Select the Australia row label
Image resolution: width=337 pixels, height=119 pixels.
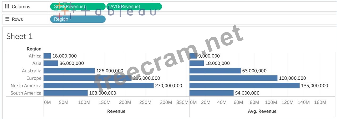[32, 71]
